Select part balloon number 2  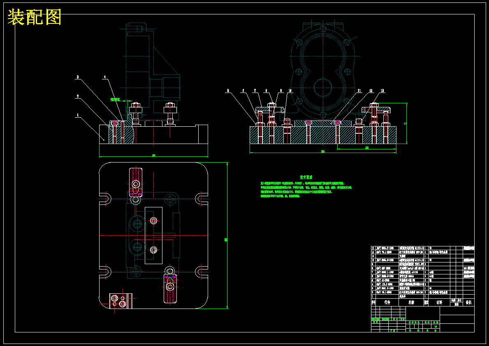pyautogui.click(x=78, y=96)
